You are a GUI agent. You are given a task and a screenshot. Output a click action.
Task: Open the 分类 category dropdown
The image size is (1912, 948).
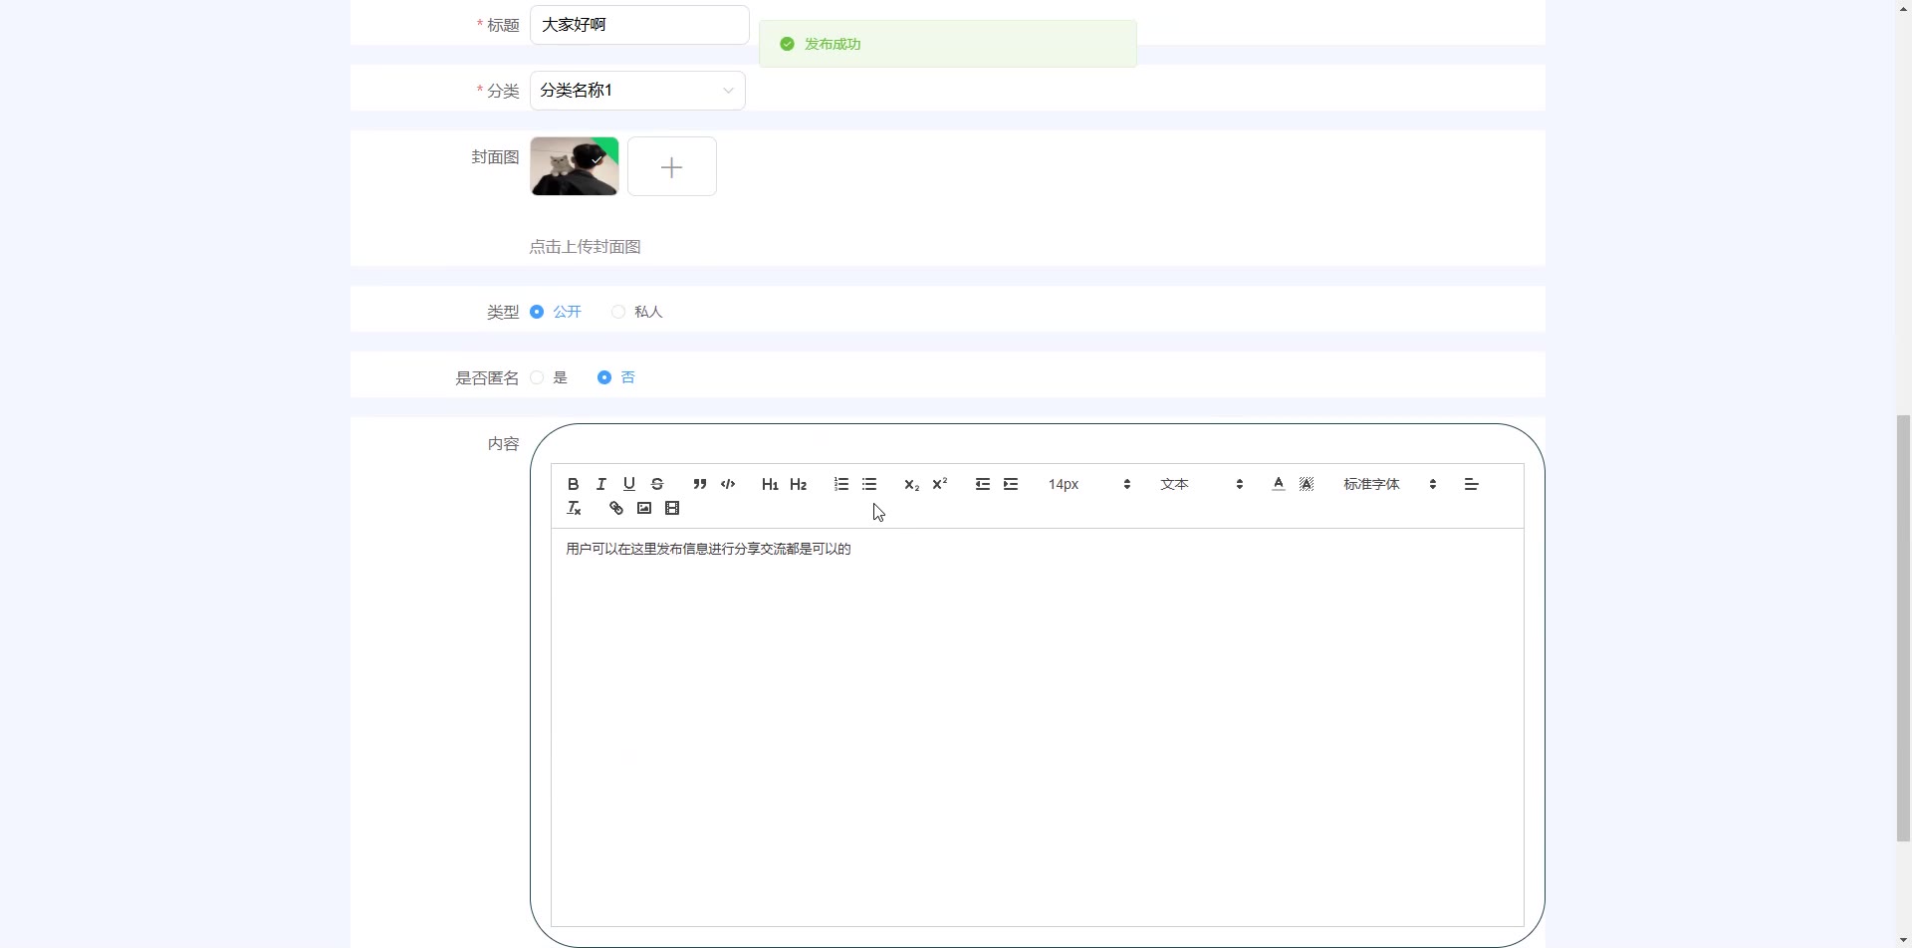(637, 91)
